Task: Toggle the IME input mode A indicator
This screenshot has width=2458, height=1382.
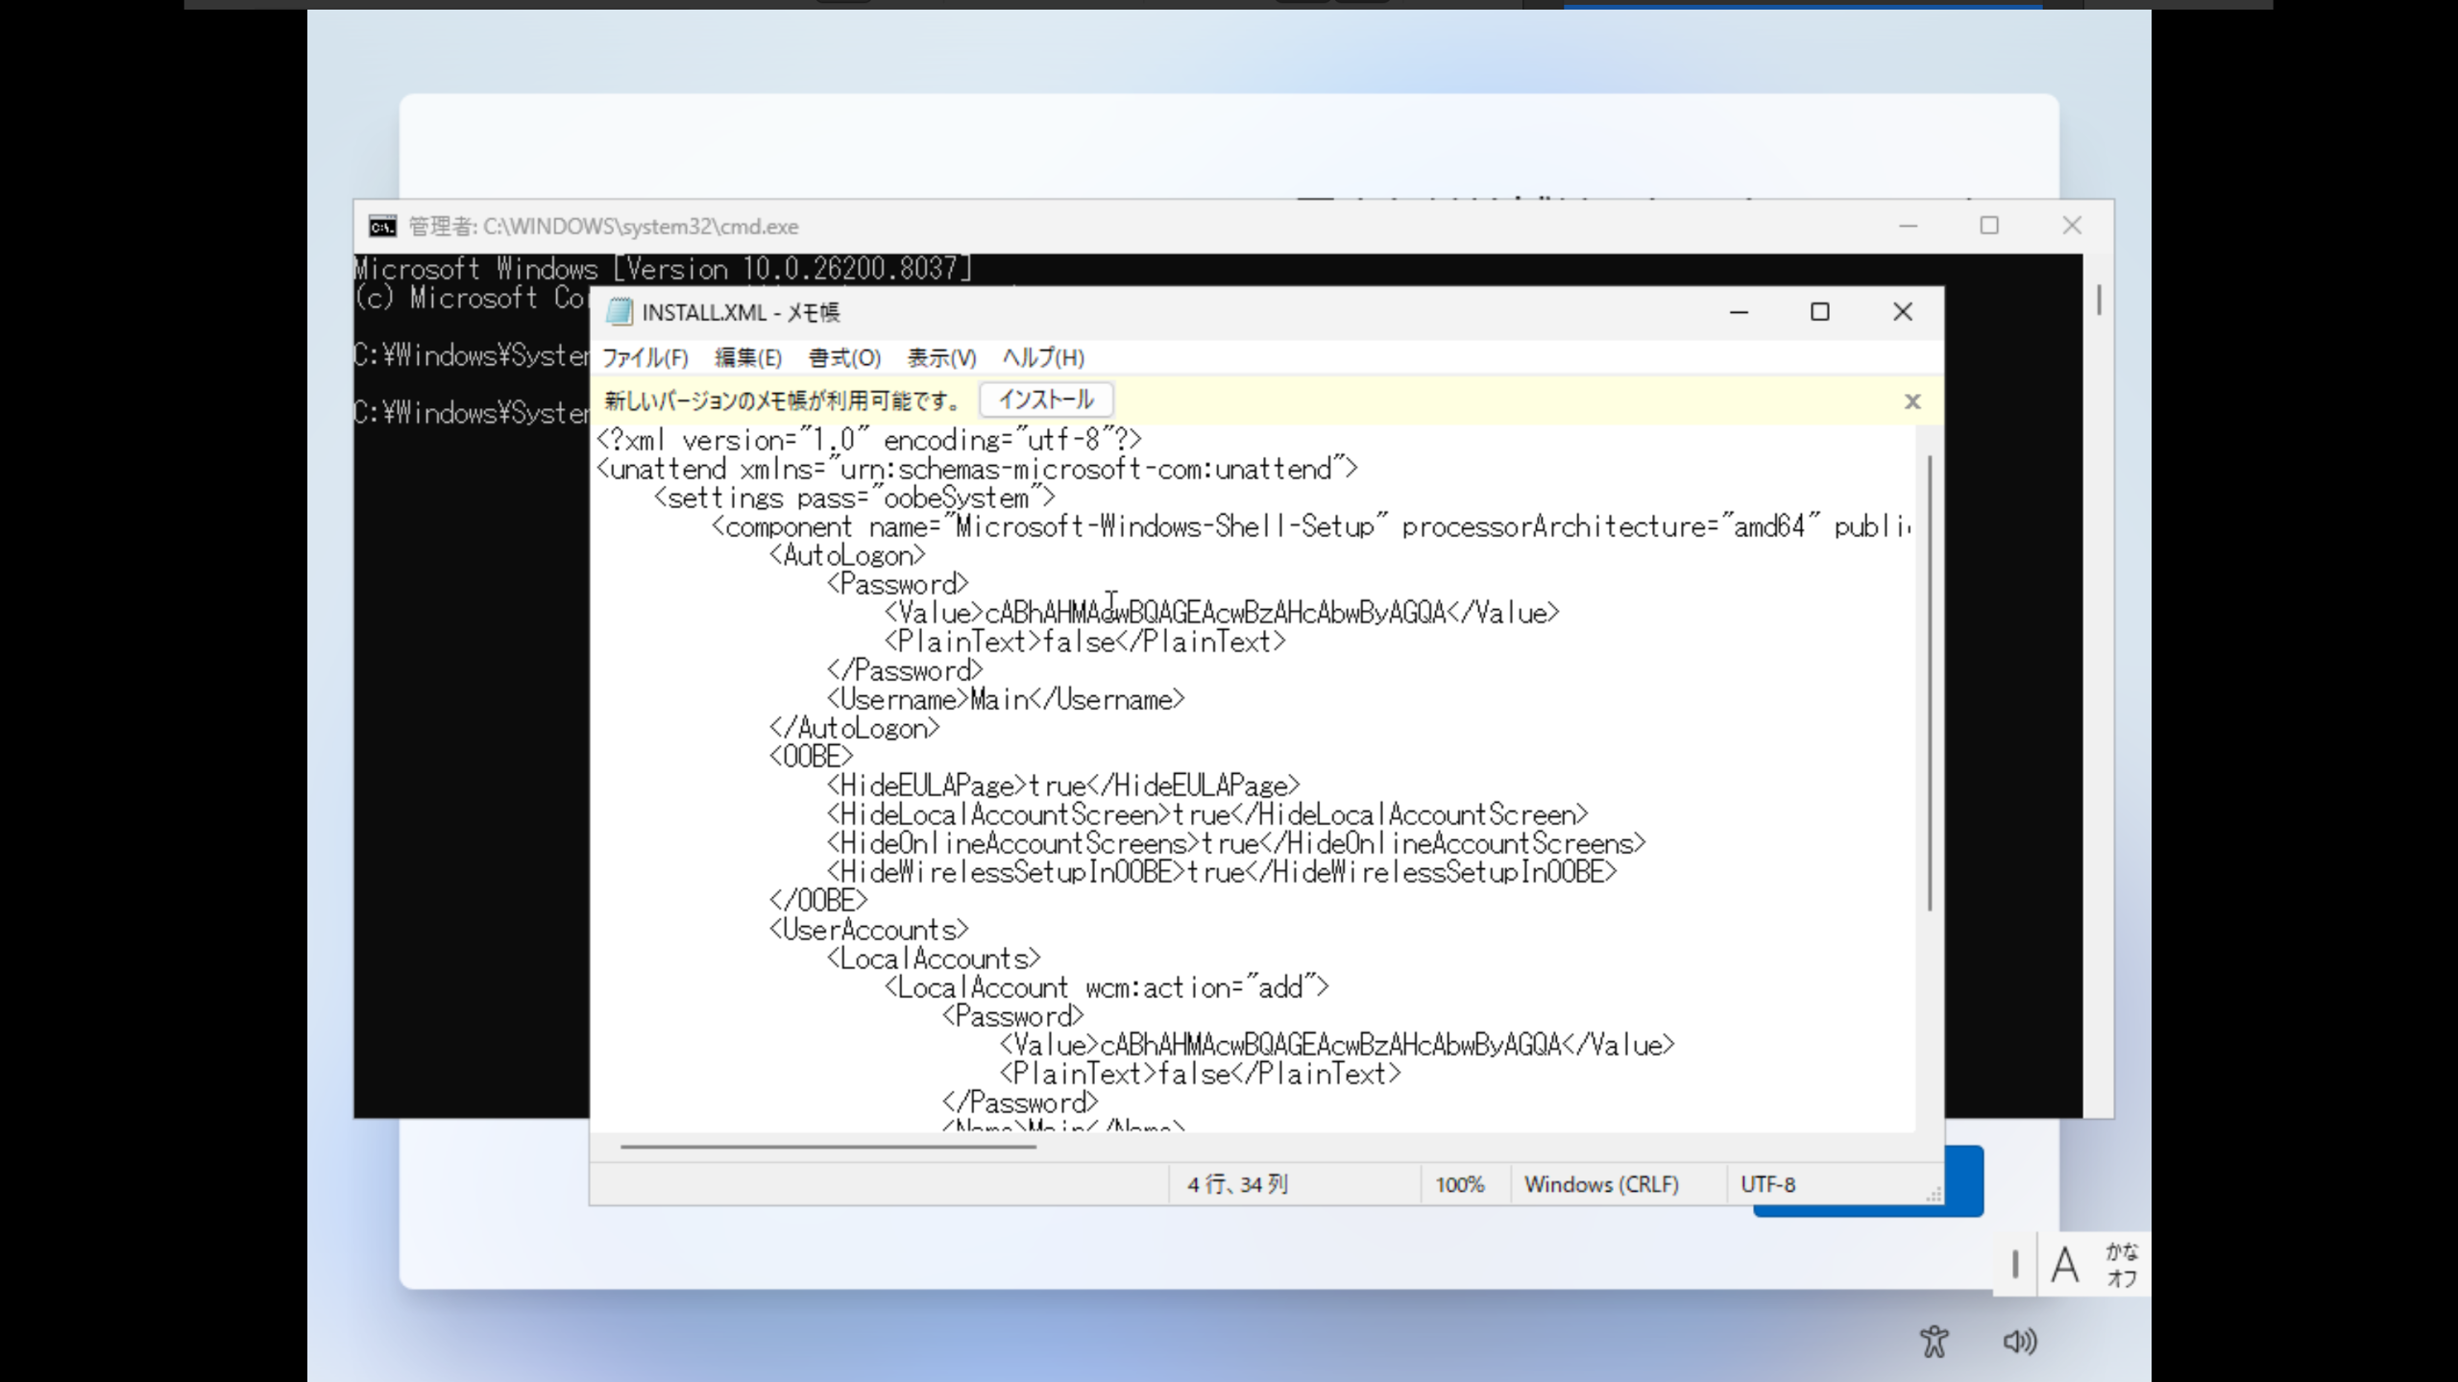Action: pos(2064,1264)
